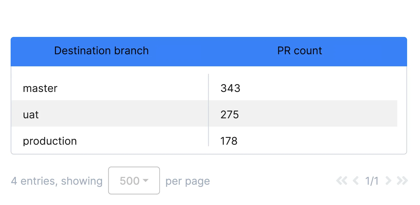
Task: Select the master branch row
Action: point(40,88)
